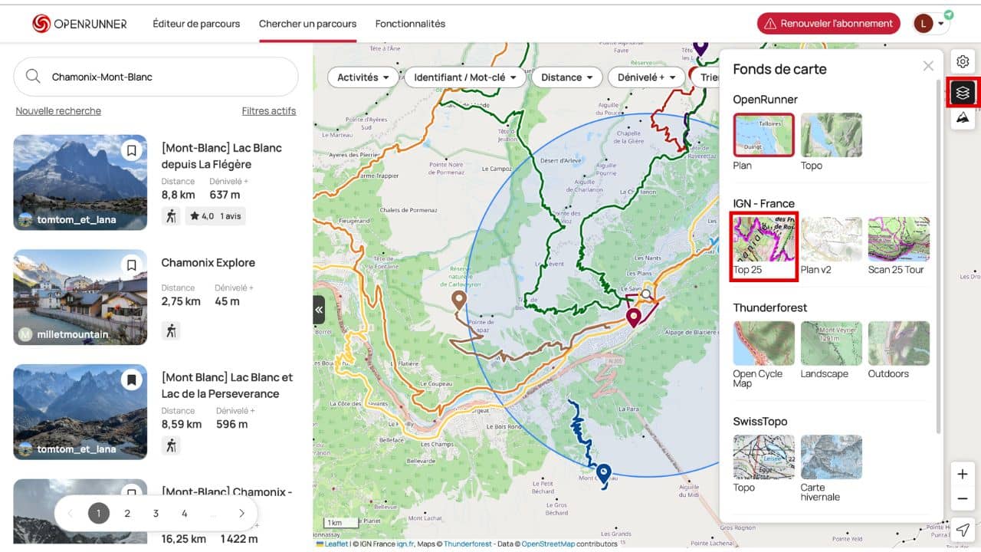Collapse the results sidebar with double chevron
981x552 pixels.
tap(319, 310)
